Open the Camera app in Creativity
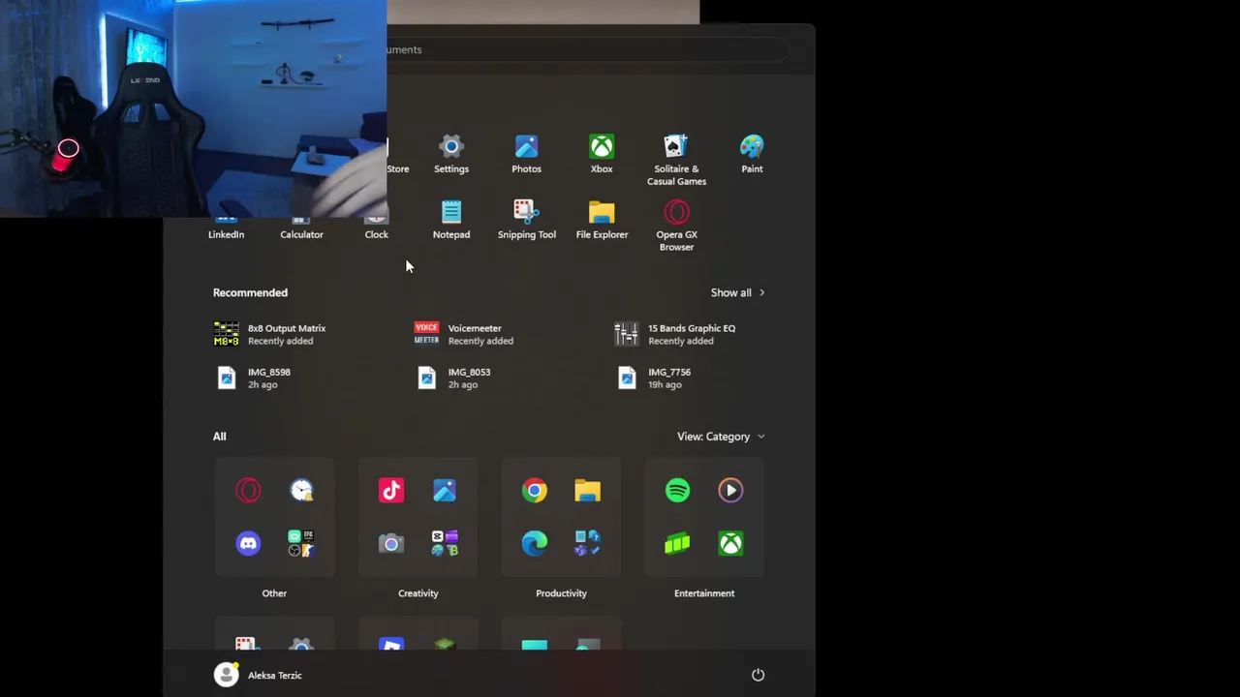The image size is (1240, 697). click(x=391, y=544)
